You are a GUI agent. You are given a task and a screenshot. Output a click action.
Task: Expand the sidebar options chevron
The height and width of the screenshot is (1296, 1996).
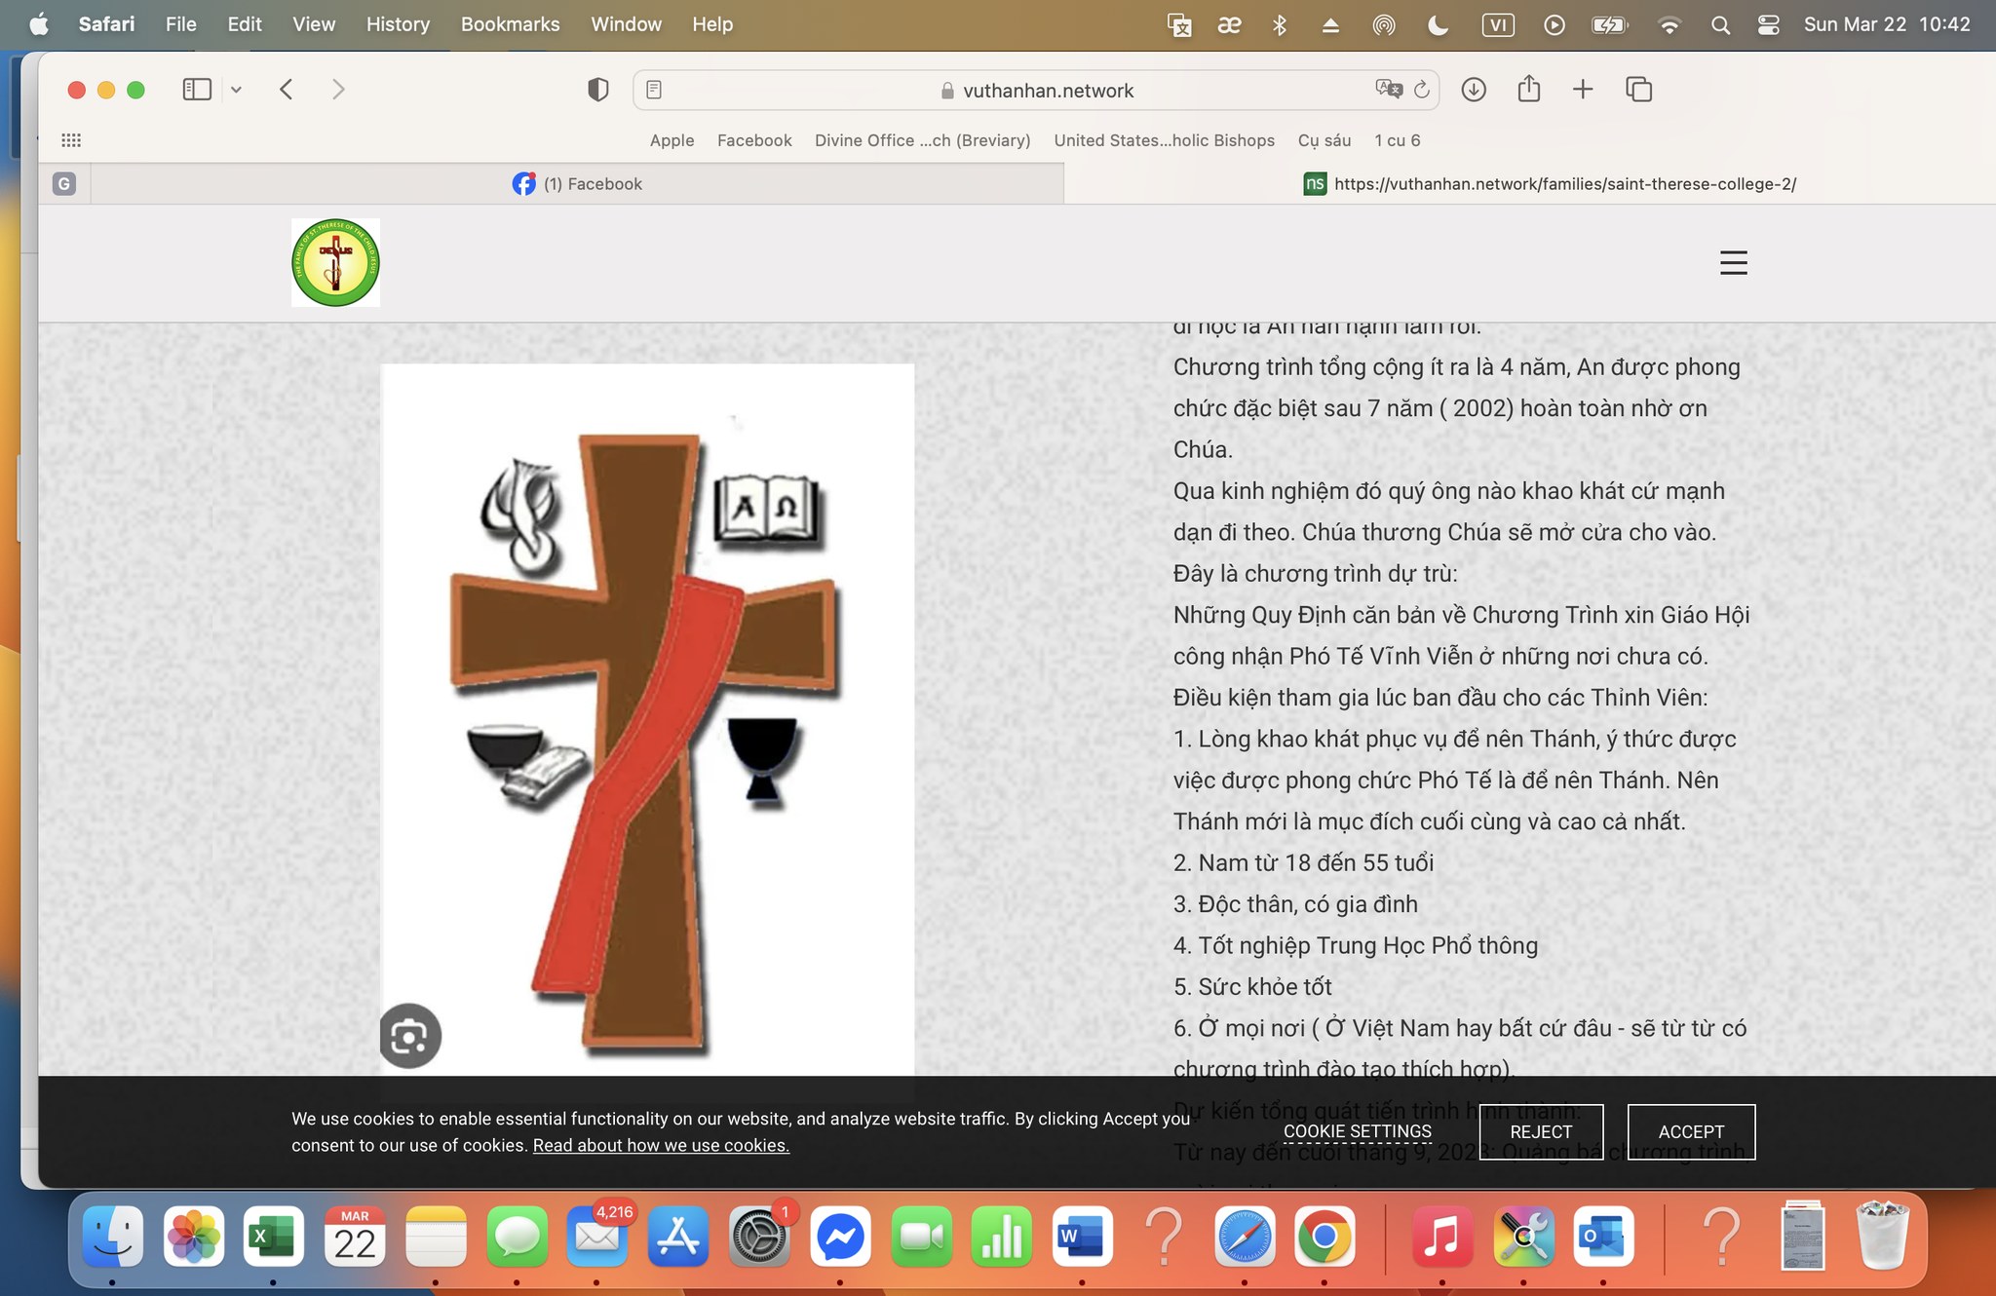[x=236, y=90]
